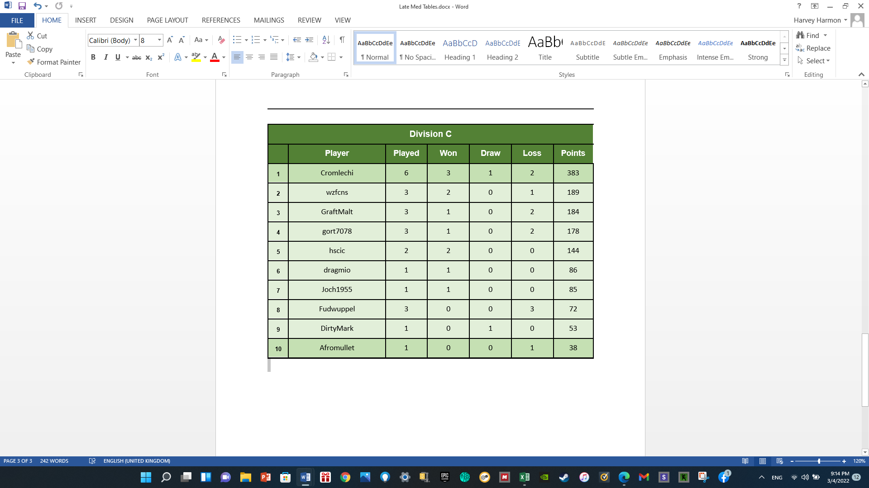Switch to Web Layout view

780,461
